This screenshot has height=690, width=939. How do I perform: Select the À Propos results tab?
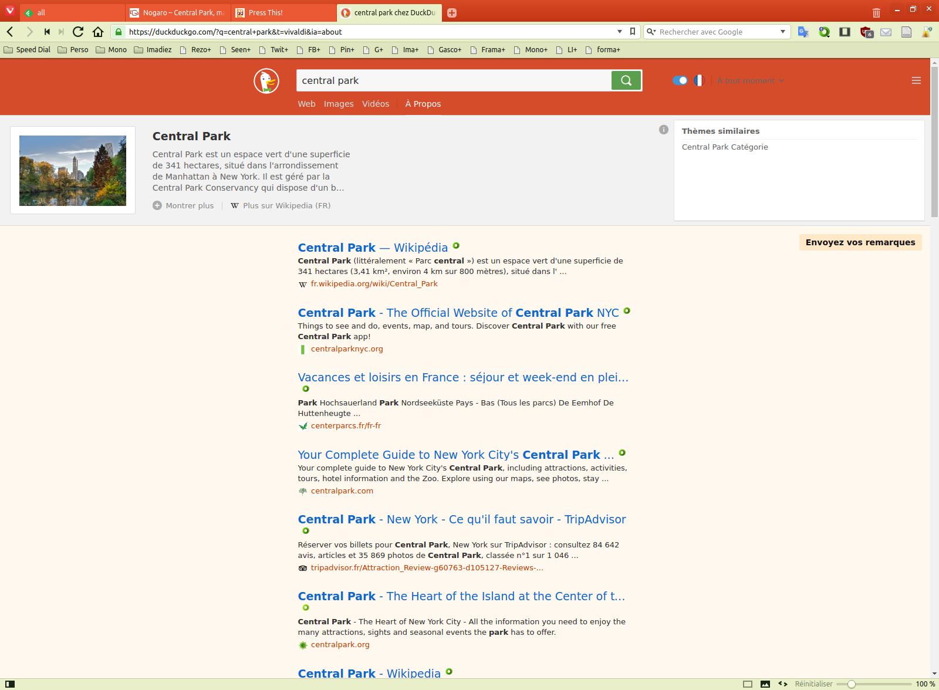423,104
